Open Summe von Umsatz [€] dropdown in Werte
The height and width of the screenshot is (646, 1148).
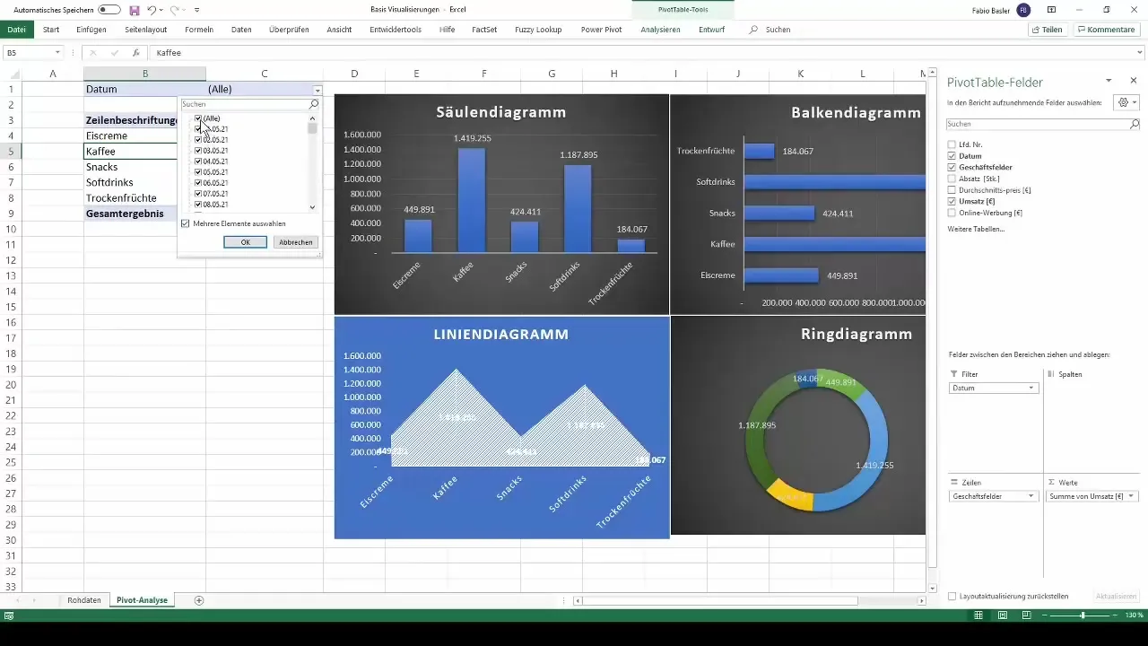(x=1131, y=496)
